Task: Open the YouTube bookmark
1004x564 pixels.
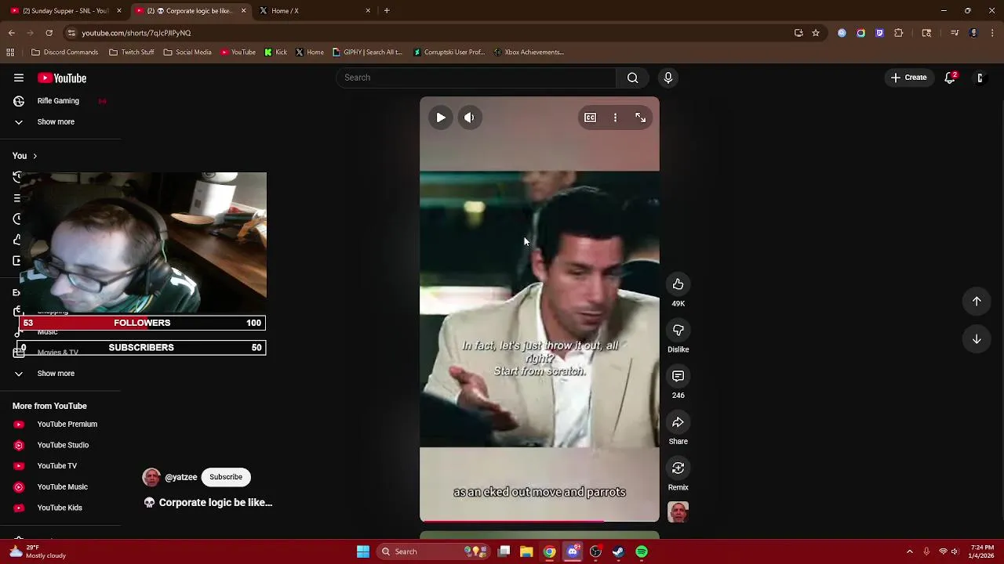Action: 238,52
